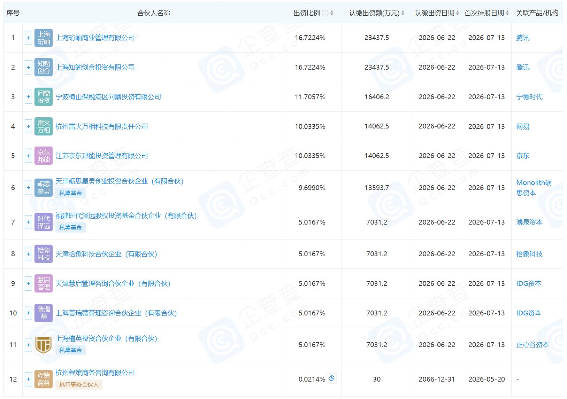This screenshot has height=399, width=567.
Task: Expand row 1 上海珩岫商业管理有限公司
Action: click(x=29, y=38)
